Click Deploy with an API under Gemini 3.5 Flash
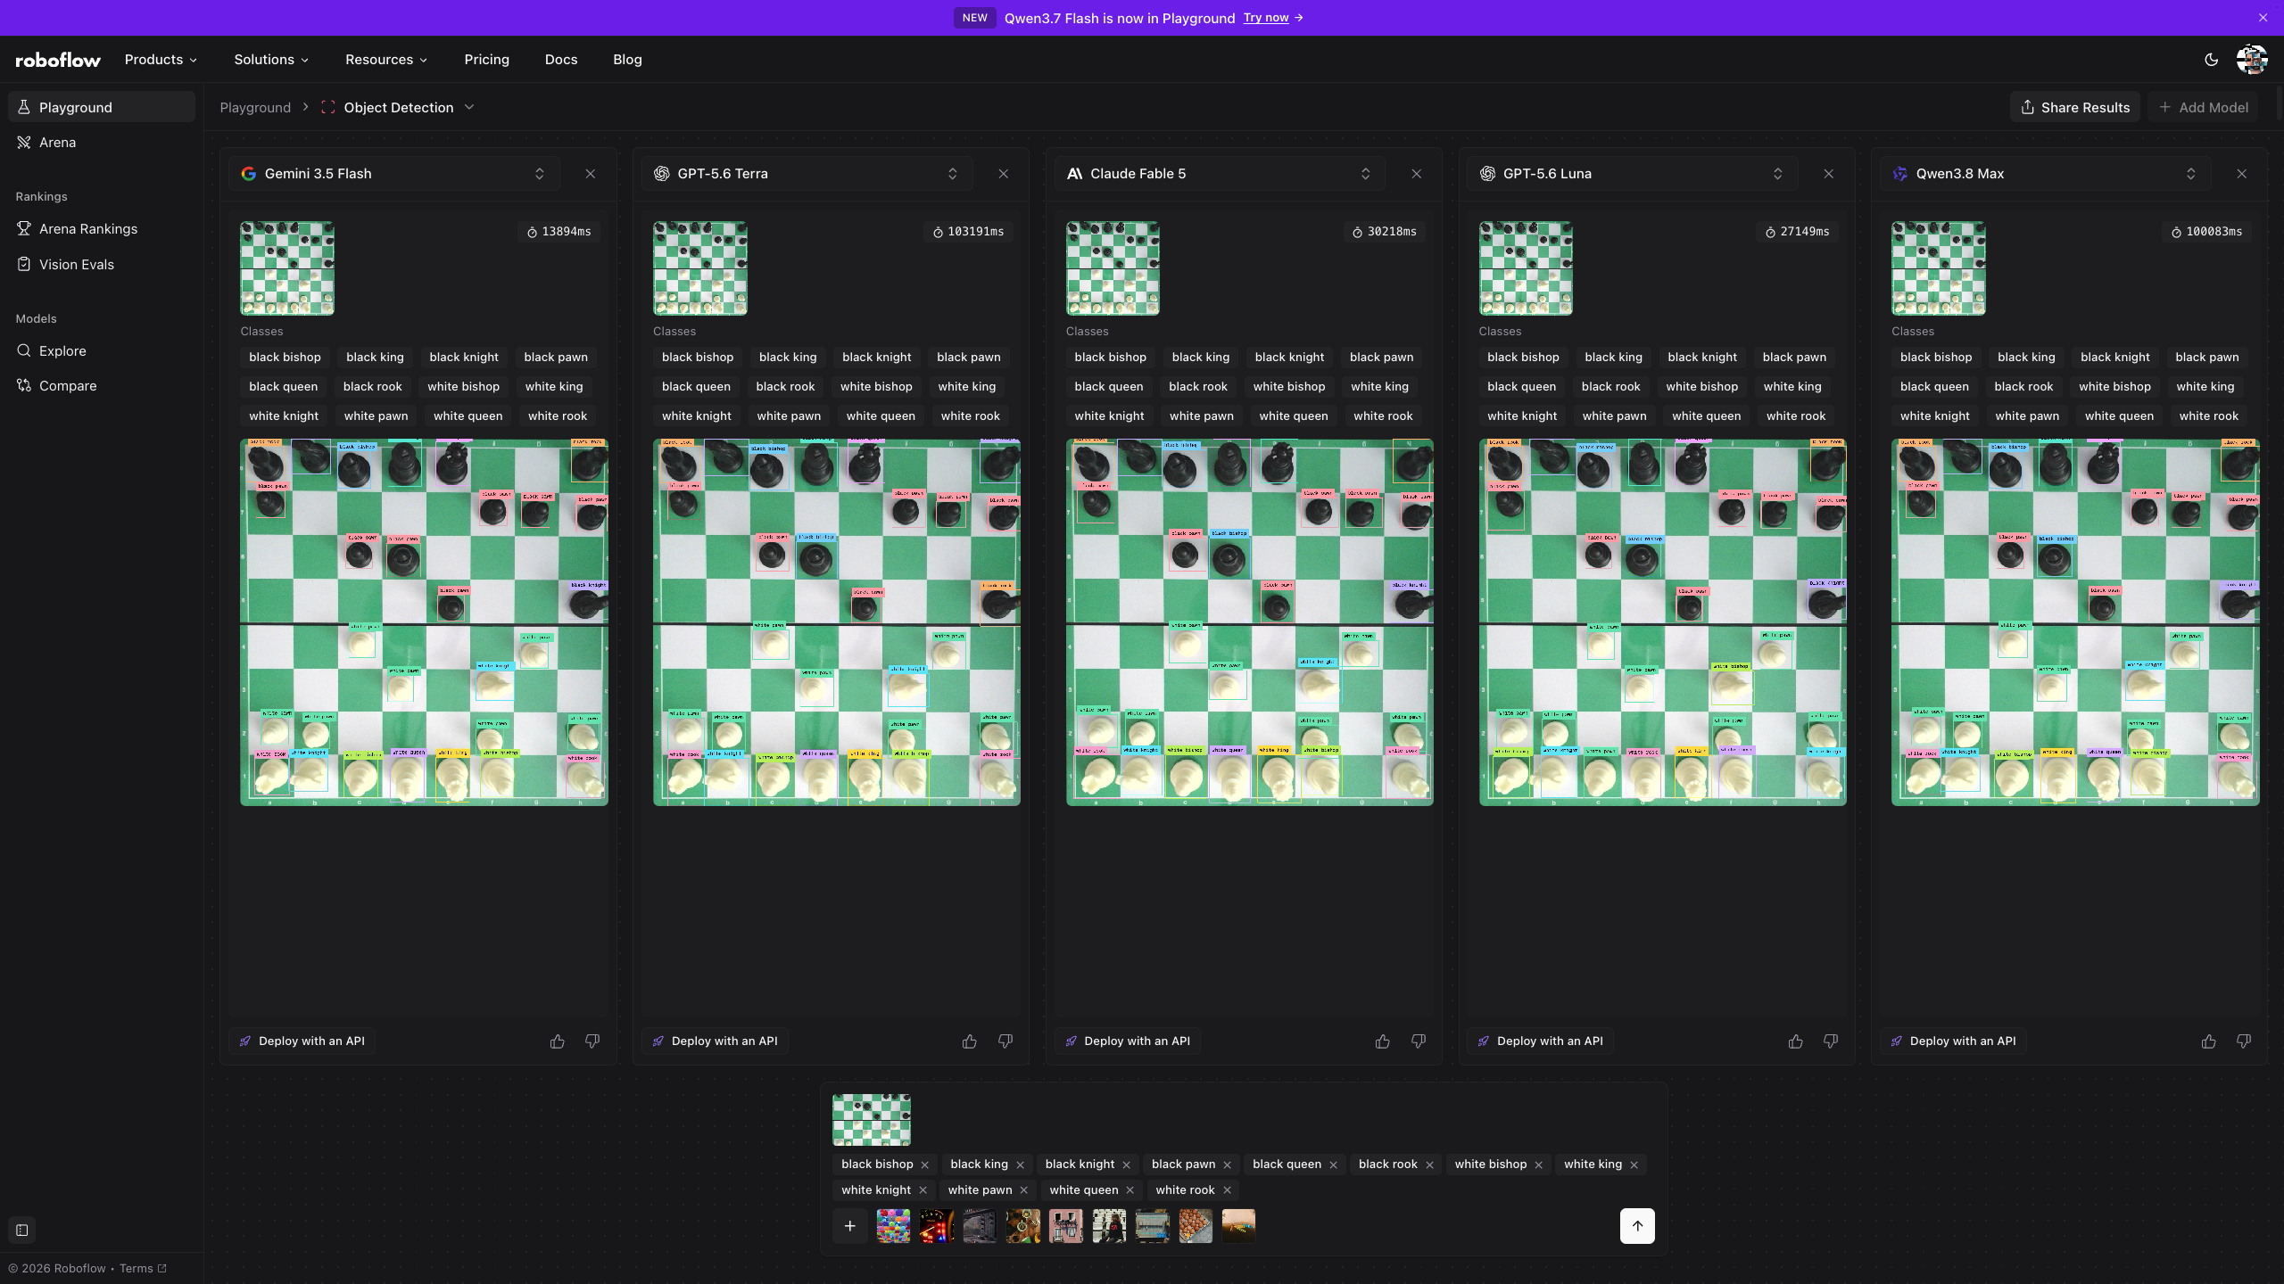The image size is (2284, 1284). (302, 1041)
